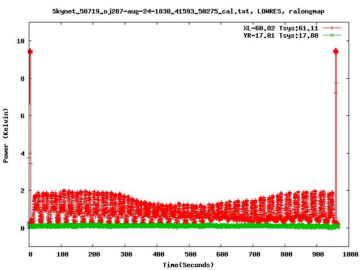This screenshot has height=270, width=361.
Task: Click x-axis tick label 700
Action: pyautogui.click(x=254, y=254)
